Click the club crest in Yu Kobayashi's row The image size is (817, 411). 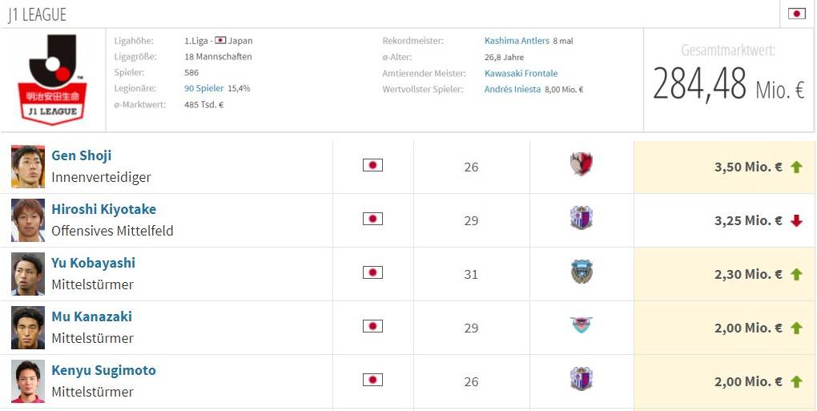[x=581, y=272]
